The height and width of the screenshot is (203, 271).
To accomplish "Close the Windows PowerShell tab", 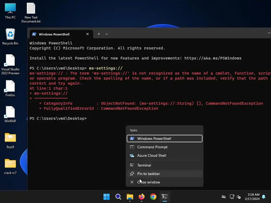I will tap(87, 34).
